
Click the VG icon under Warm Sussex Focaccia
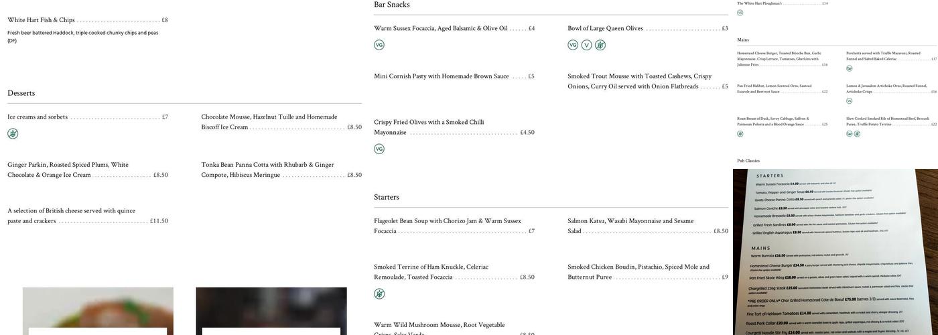pos(379,45)
